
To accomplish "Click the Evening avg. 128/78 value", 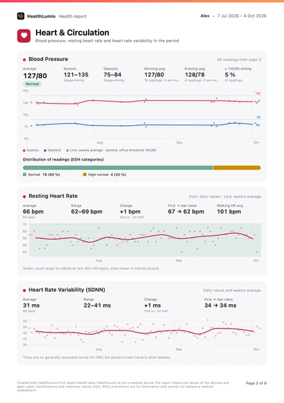I will [x=195, y=75].
